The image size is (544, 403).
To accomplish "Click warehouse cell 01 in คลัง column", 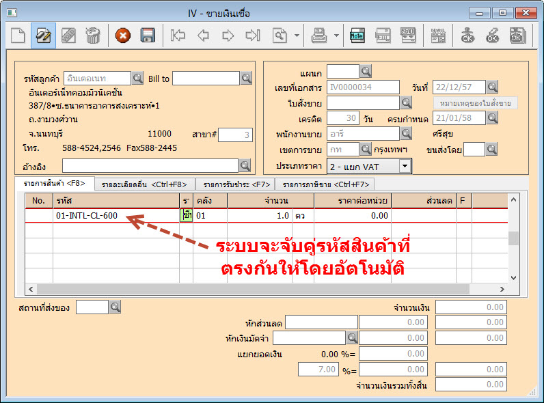I will coord(210,215).
